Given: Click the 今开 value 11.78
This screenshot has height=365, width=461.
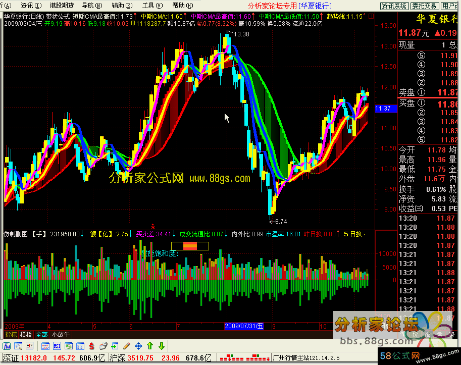Looking at the screenshot, I should point(437,150).
